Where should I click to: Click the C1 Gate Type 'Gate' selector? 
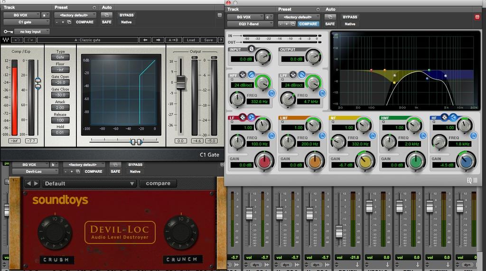(60, 57)
